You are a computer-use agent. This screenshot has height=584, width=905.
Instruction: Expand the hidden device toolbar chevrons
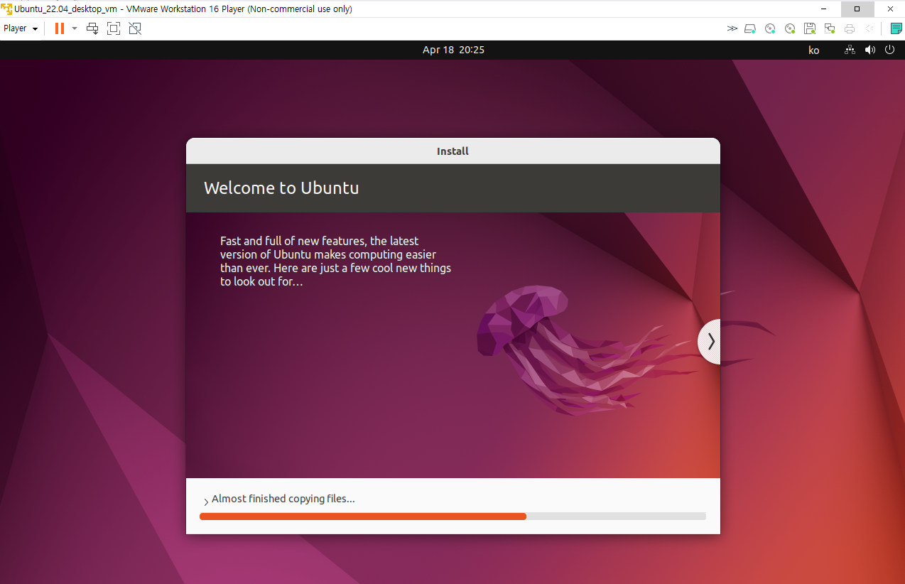[x=732, y=28]
